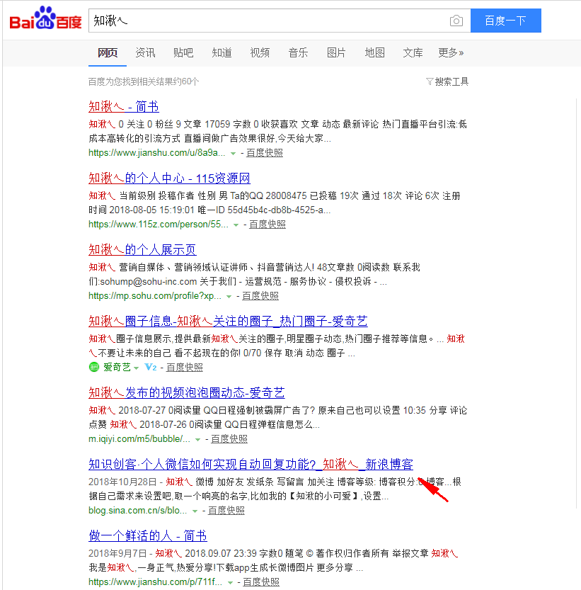Open 百度快照 for mp.sohu.com result

[x=260, y=296]
